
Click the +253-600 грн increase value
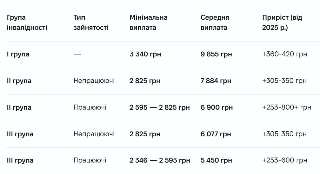coord(284,160)
